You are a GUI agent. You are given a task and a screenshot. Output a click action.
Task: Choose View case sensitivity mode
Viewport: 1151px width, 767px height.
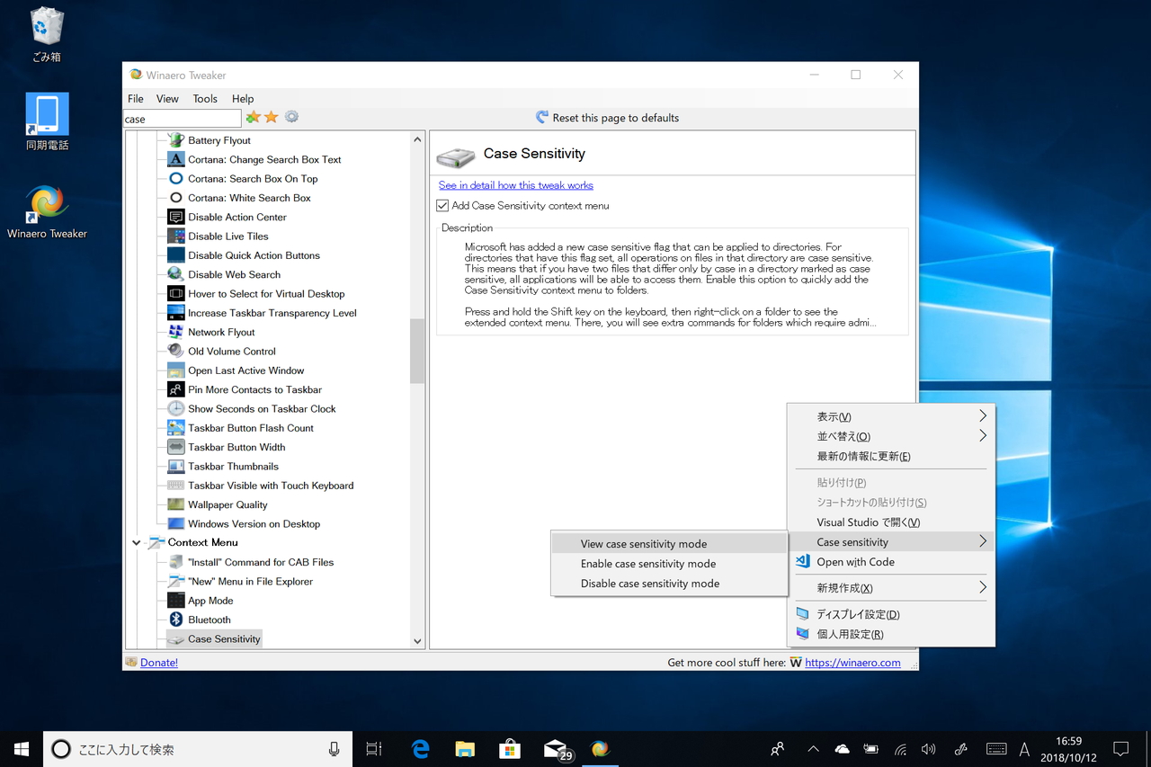point(669,544)
